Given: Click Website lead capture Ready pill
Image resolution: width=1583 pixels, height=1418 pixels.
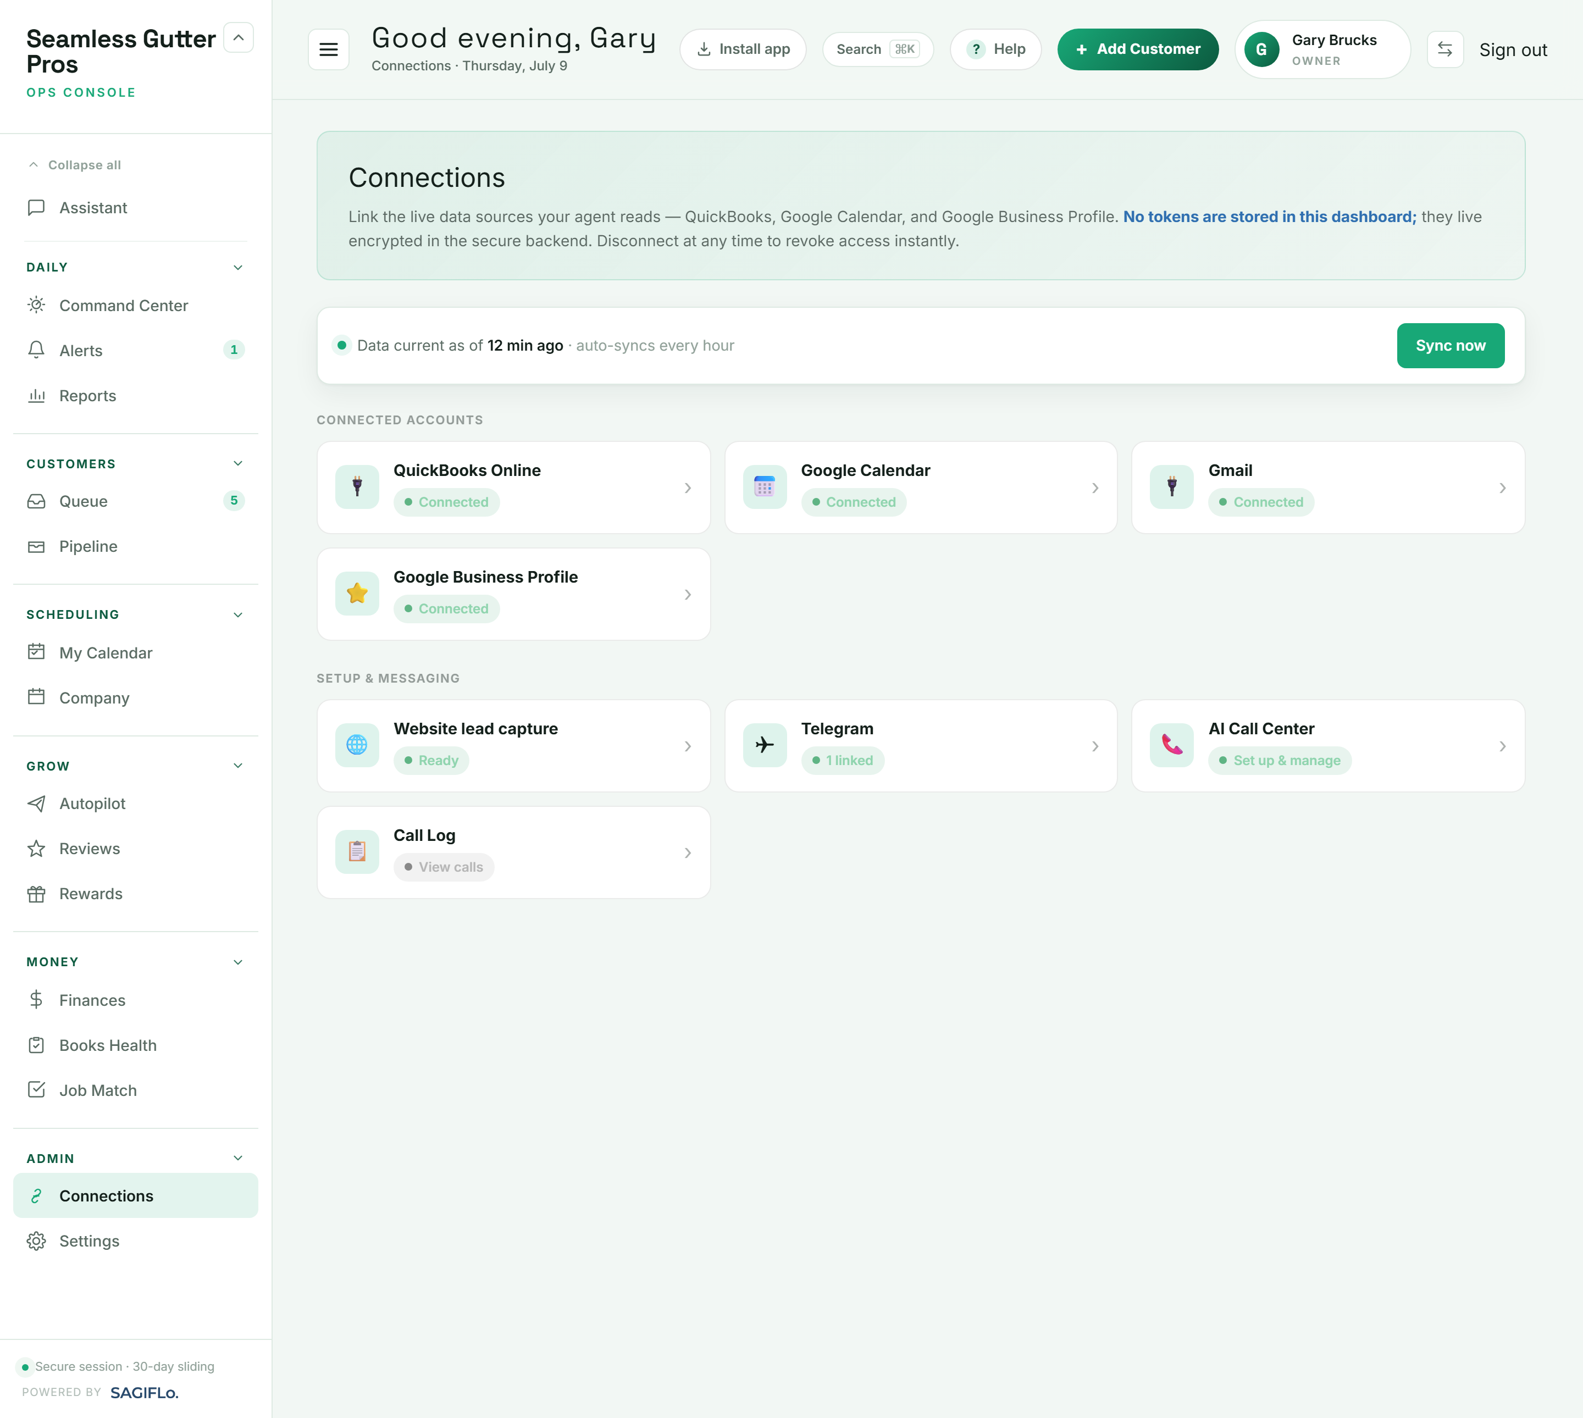Looking at the screenshot, I should (x=431, y=761).
